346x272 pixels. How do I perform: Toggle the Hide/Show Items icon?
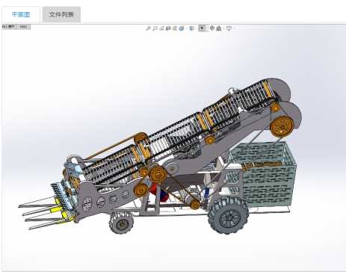(x=202, y=28)
